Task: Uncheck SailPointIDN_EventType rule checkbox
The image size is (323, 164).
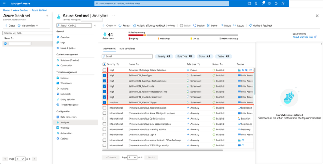Action: (x=105, y=75)
